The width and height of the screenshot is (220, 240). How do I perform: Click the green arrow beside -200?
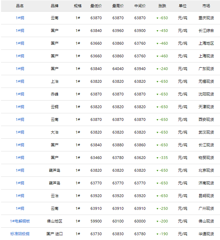pyautogui.click(x=157, y=221)
